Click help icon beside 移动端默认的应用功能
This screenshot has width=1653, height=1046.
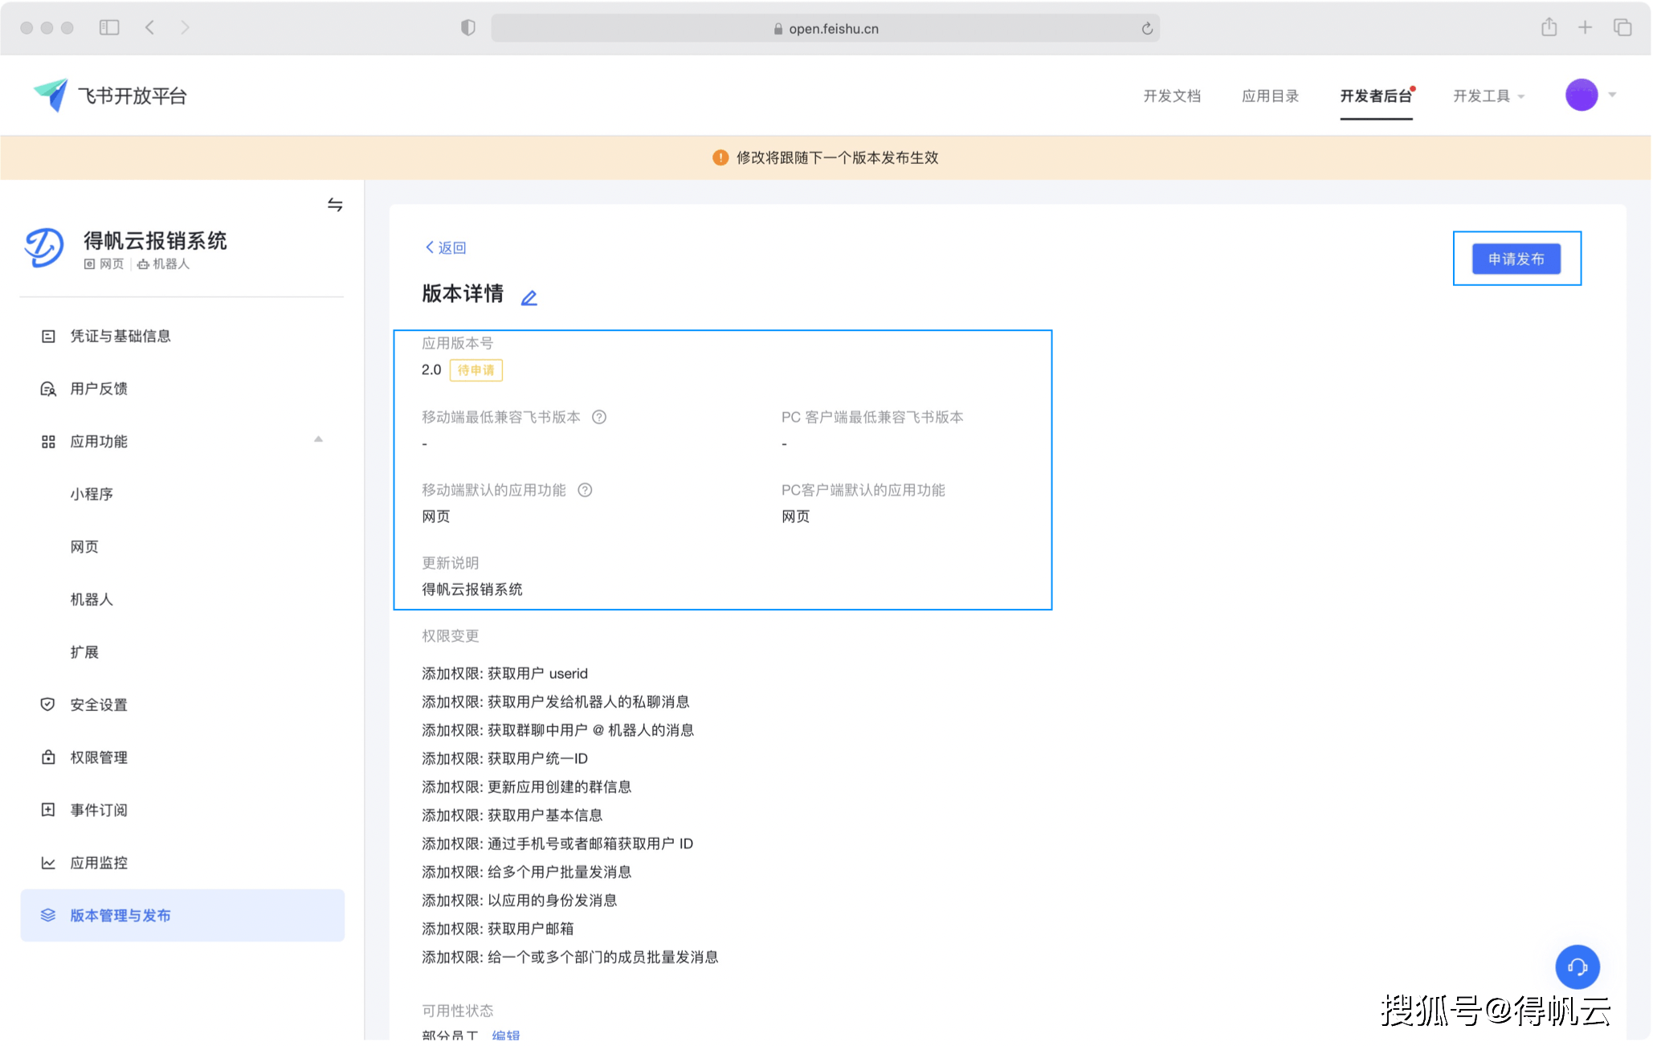tap(585, 490)
